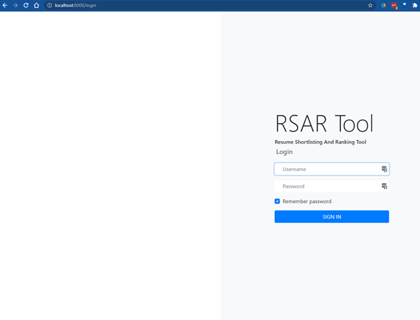Reload the login page

click(x=26, y=5)
